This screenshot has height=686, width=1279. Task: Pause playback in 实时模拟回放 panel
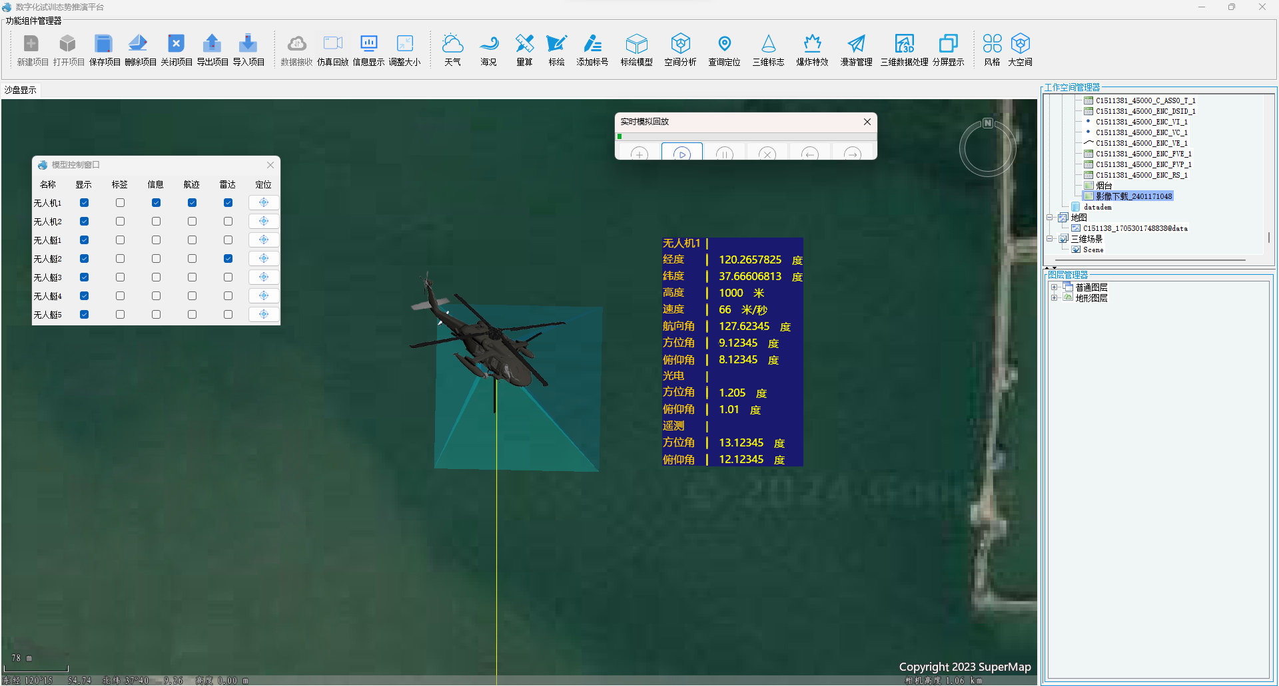point(724,152)
